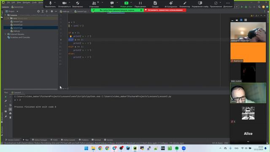
Task: Mute microphone in the Zoom toolbar
Action: (51, 4)
